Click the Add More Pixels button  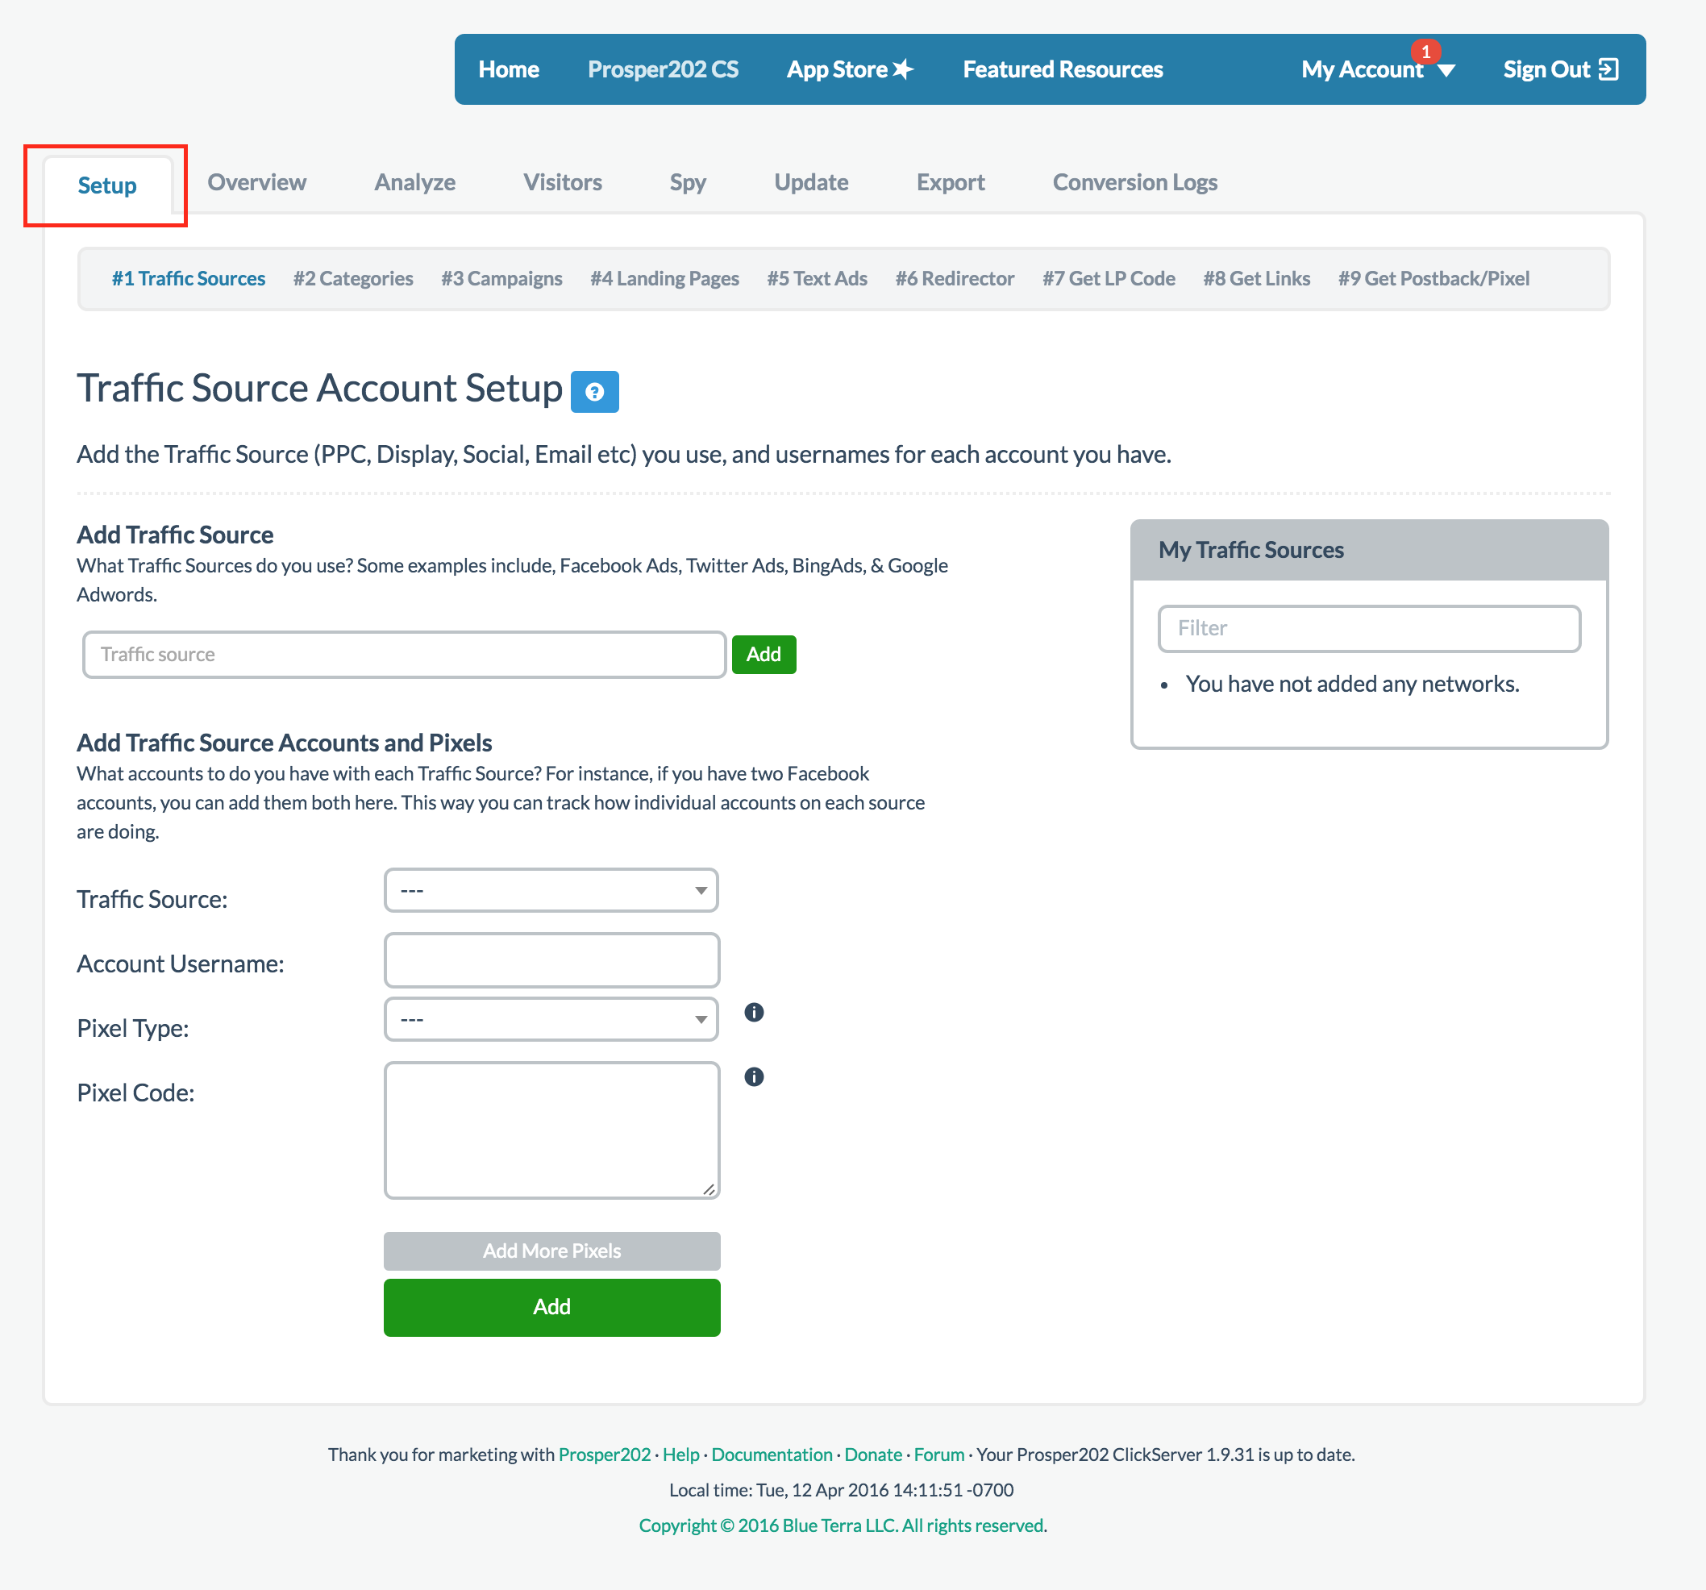(551, 1251)
